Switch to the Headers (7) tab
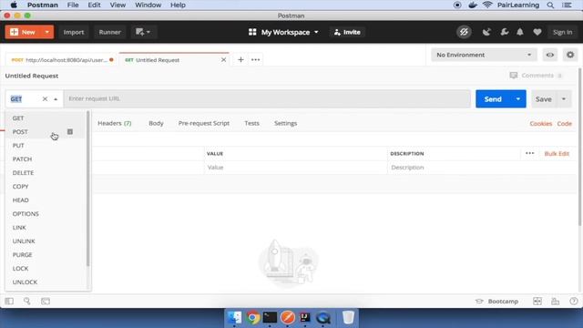 (115, 123)
